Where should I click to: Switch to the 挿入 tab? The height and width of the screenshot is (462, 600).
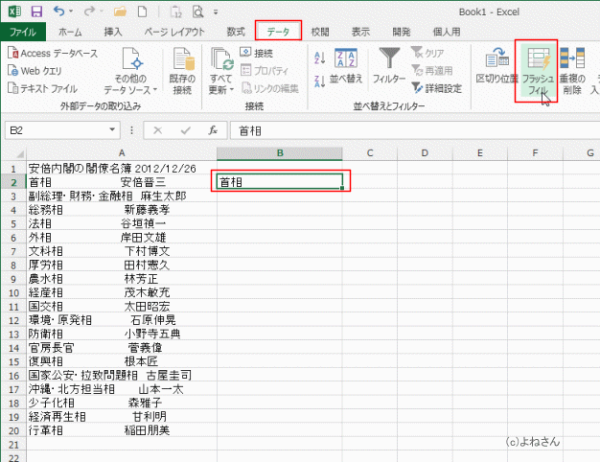pyautogui.click(x=113, y=32)
